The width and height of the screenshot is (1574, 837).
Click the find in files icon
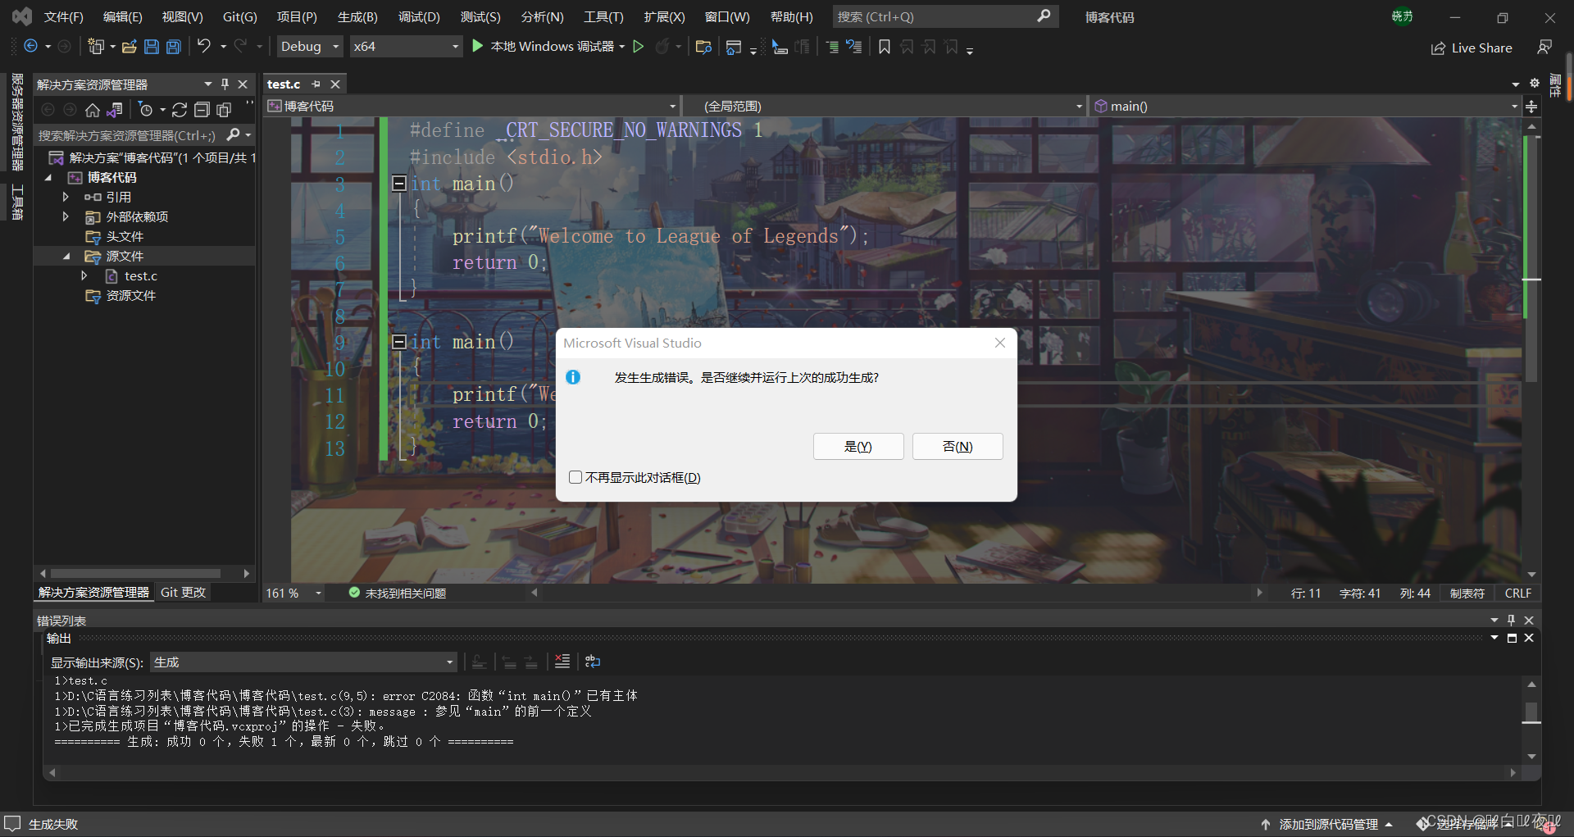tap(703, 47)
